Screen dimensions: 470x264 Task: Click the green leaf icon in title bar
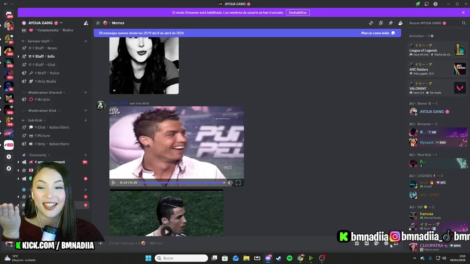pos(418,4)
